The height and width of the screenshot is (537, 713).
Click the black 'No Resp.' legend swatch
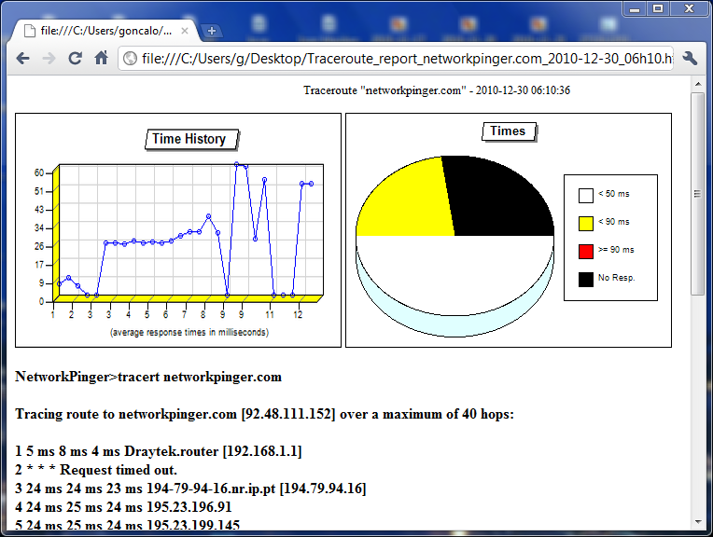586,280
